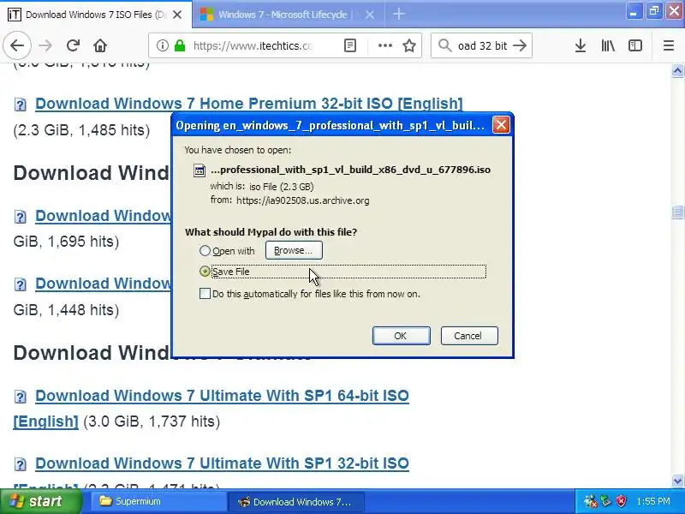Close the Opening file dialog with X
This screenshot has height=514, width=685.
click(x=501, y=125)
